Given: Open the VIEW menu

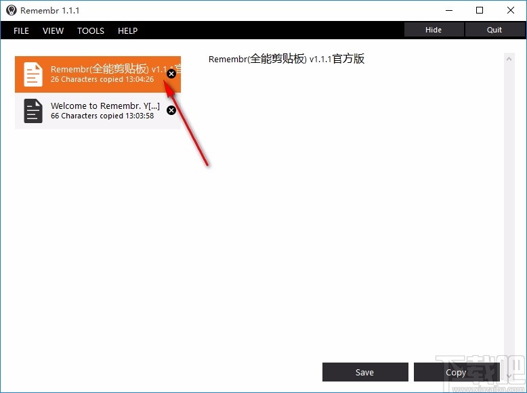Looking at the screenshot, I should coord(53,30).
